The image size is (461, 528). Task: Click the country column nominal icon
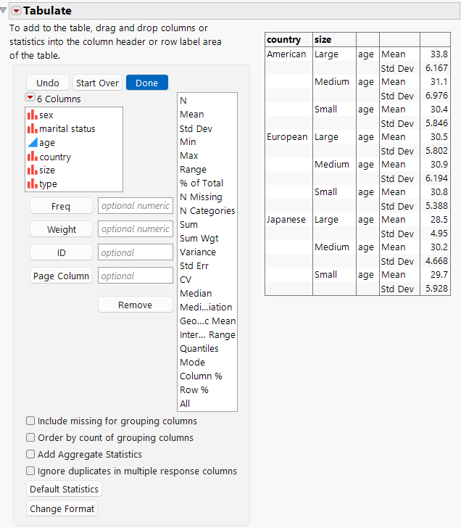point(33,157)
